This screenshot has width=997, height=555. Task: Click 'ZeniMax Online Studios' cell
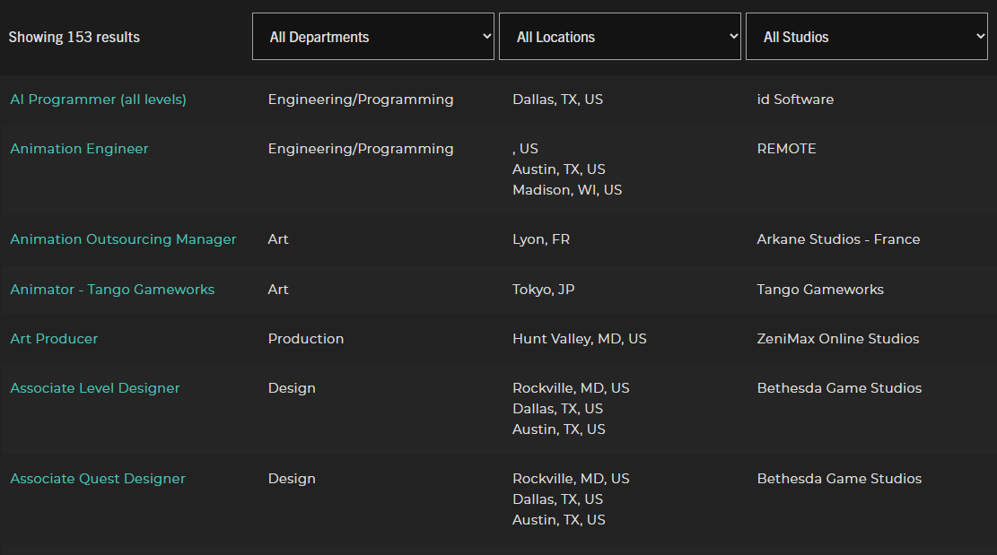click(838, 339)
